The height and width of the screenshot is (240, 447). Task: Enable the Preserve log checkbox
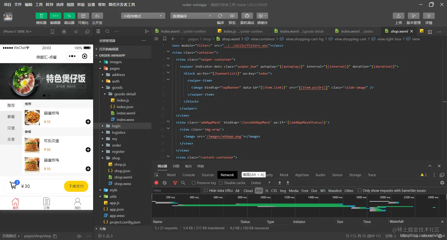click(194, 183)
